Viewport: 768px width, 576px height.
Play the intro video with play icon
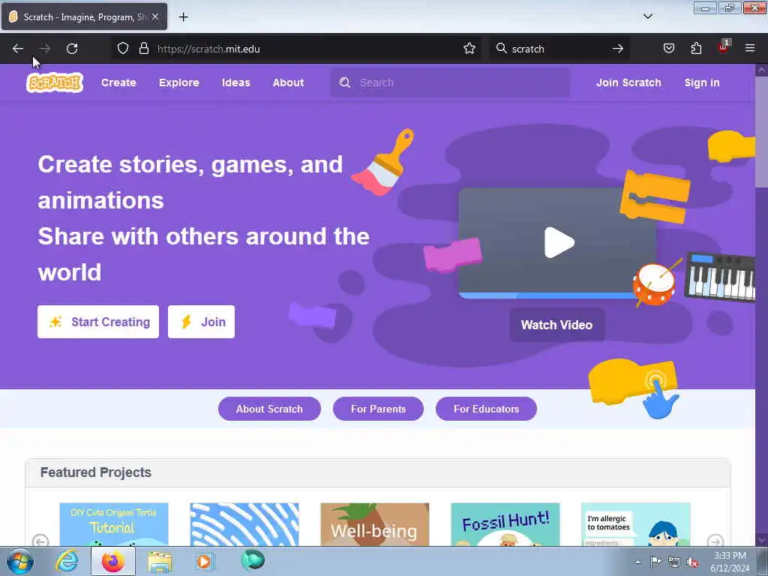[x=558, y=242]
